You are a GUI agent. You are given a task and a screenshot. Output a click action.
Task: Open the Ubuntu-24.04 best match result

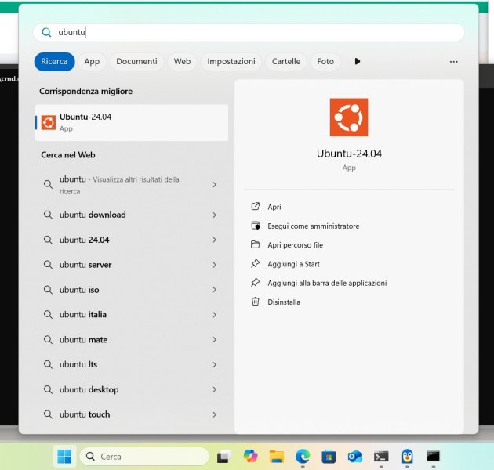coord(132,122)
